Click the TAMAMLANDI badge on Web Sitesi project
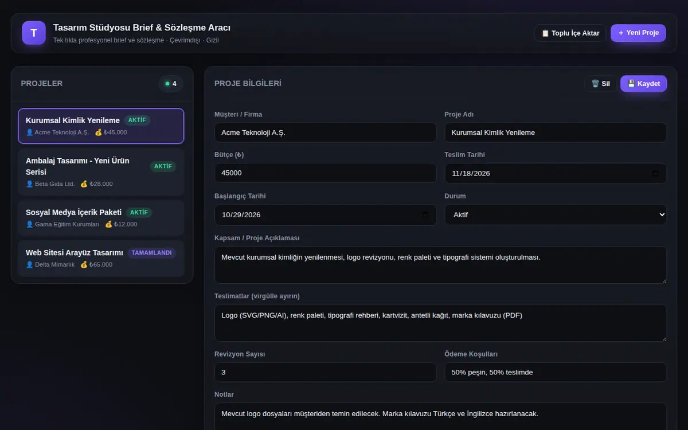 151,253
